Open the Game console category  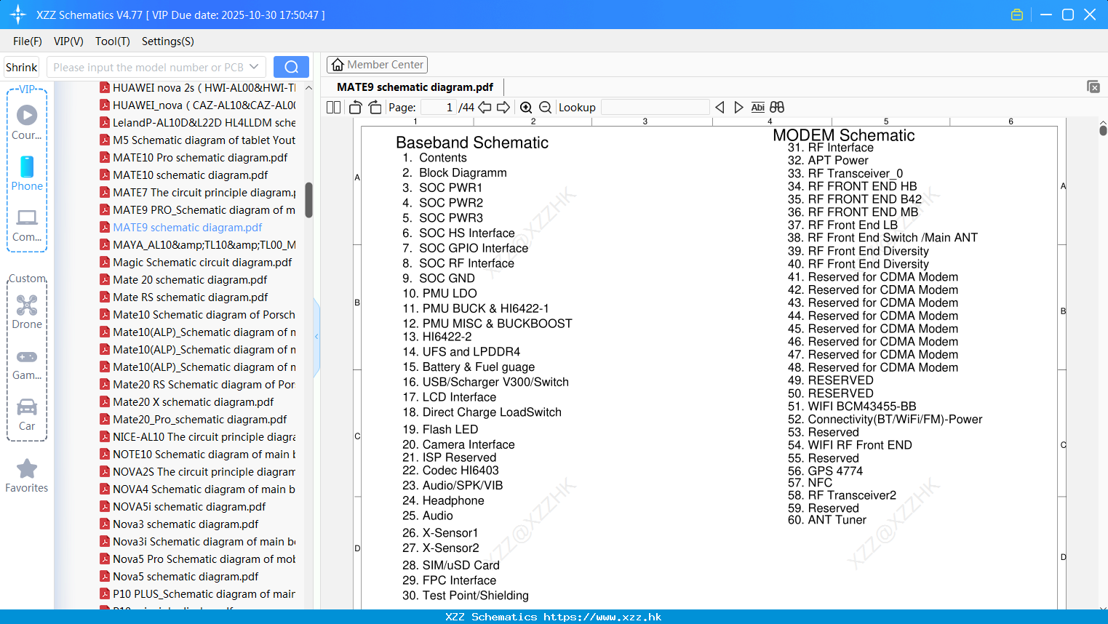(27, 364)
